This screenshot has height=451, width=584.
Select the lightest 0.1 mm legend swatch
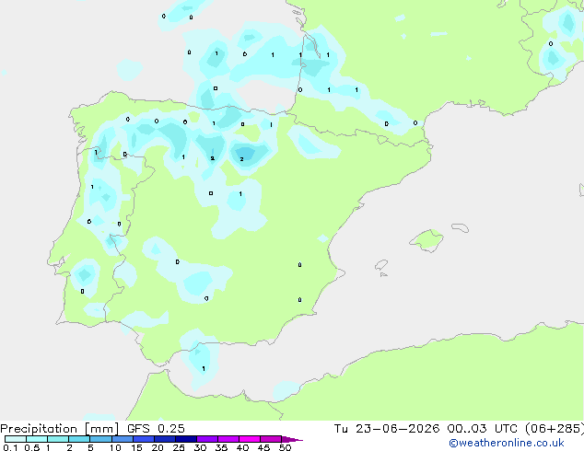click(x=16, y=439)
